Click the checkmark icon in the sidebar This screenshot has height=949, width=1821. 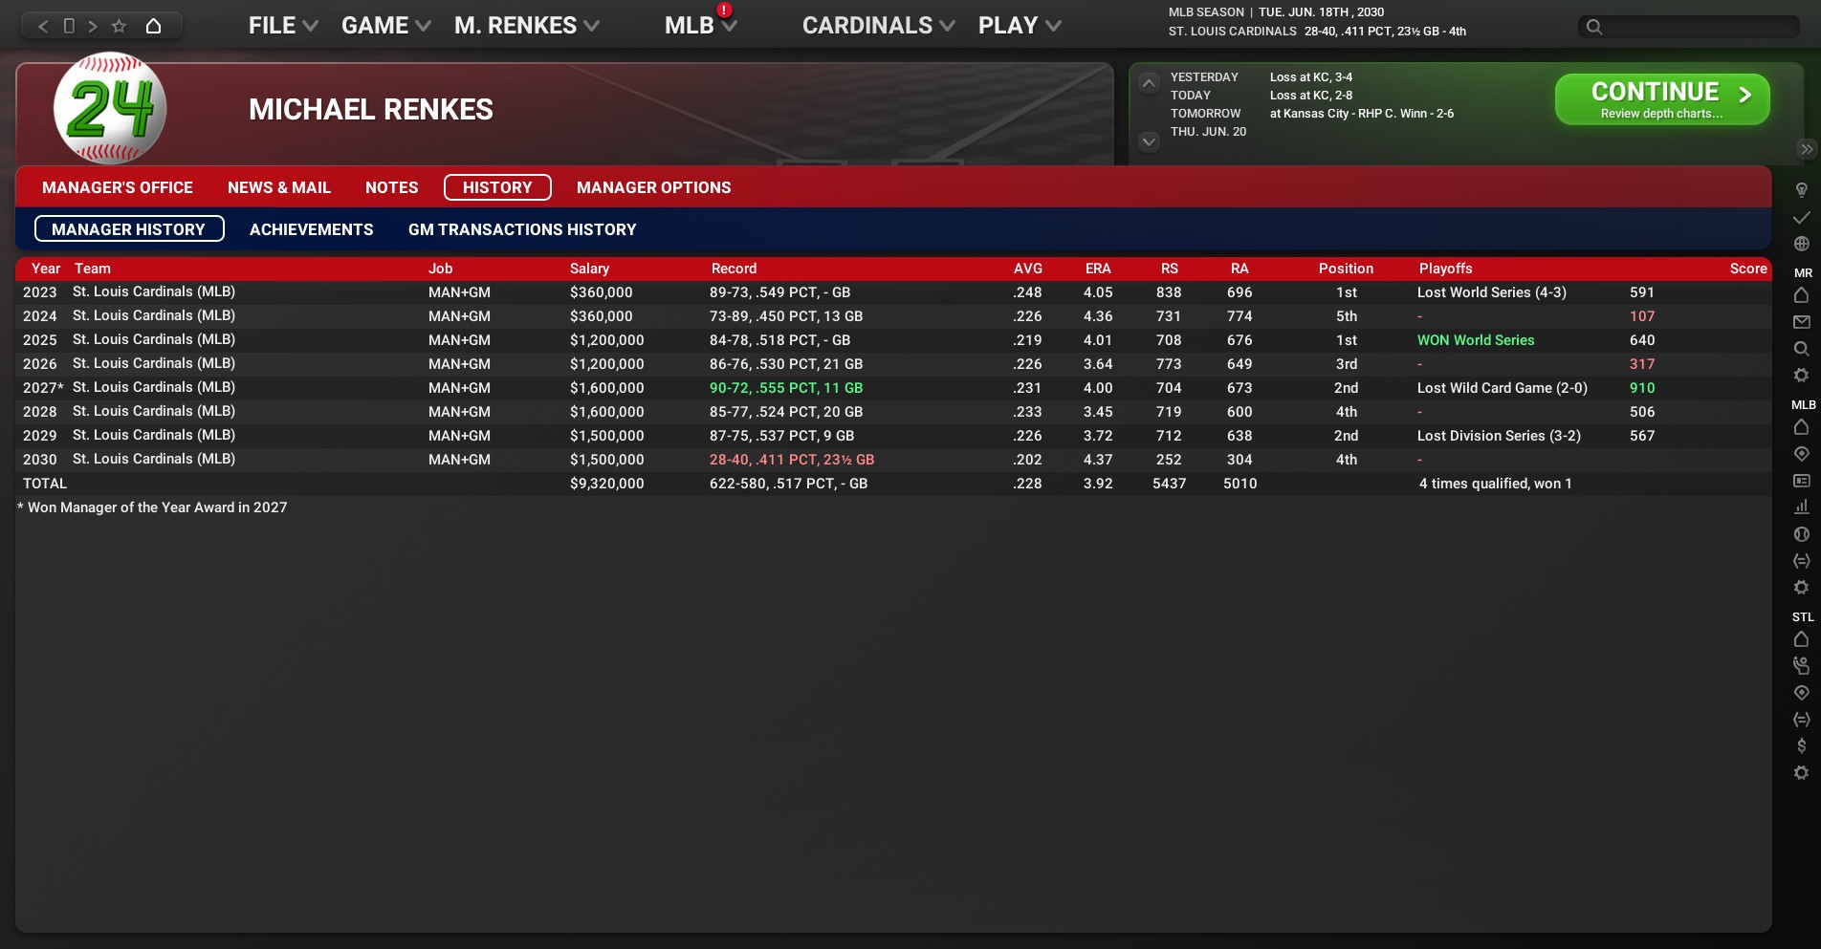(1802, 218)
